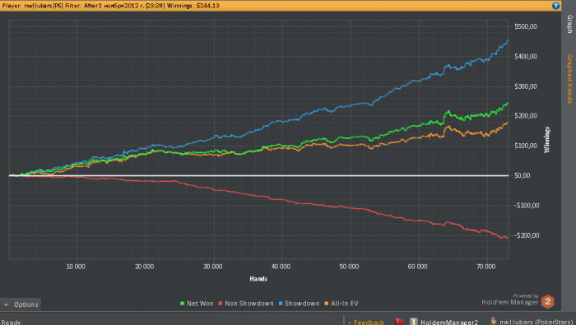Screen dimensions: 576x325
Task: Click the Ready status text
Action: click(x=11, y=322)
